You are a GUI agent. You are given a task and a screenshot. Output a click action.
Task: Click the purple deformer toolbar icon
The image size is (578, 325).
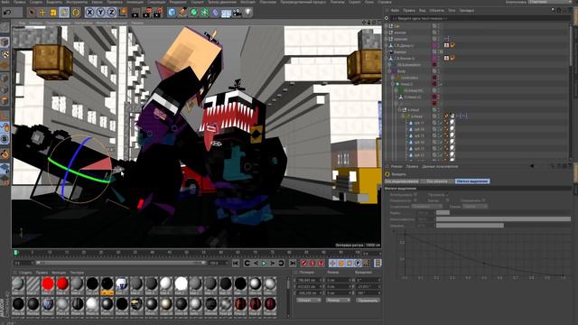click(215, 13)
